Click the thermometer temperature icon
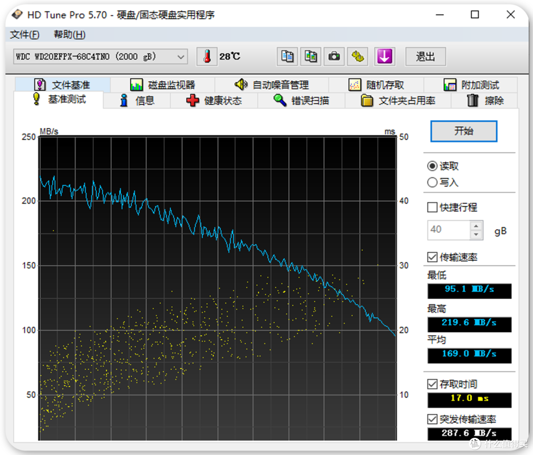Screen dimensions: 533x455 pyautogui.click(x=207, y=56)
